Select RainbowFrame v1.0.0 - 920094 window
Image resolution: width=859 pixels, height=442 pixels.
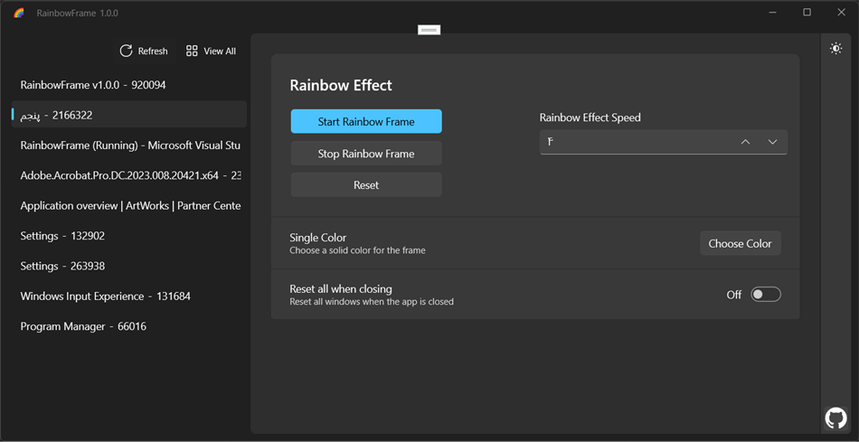pos(129,85)
